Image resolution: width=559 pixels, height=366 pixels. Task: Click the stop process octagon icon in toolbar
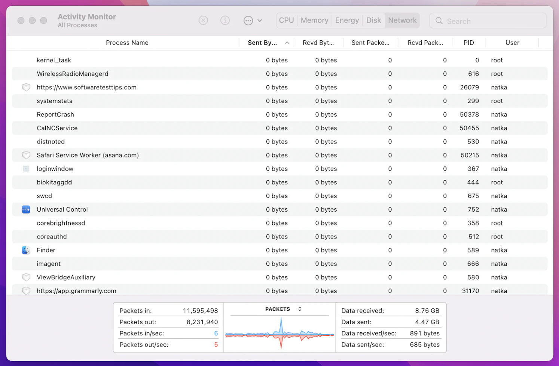click(203, 21)
